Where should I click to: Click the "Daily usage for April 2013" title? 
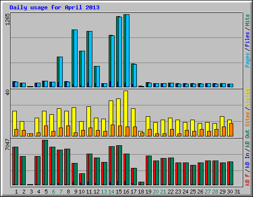click(54, 7)
